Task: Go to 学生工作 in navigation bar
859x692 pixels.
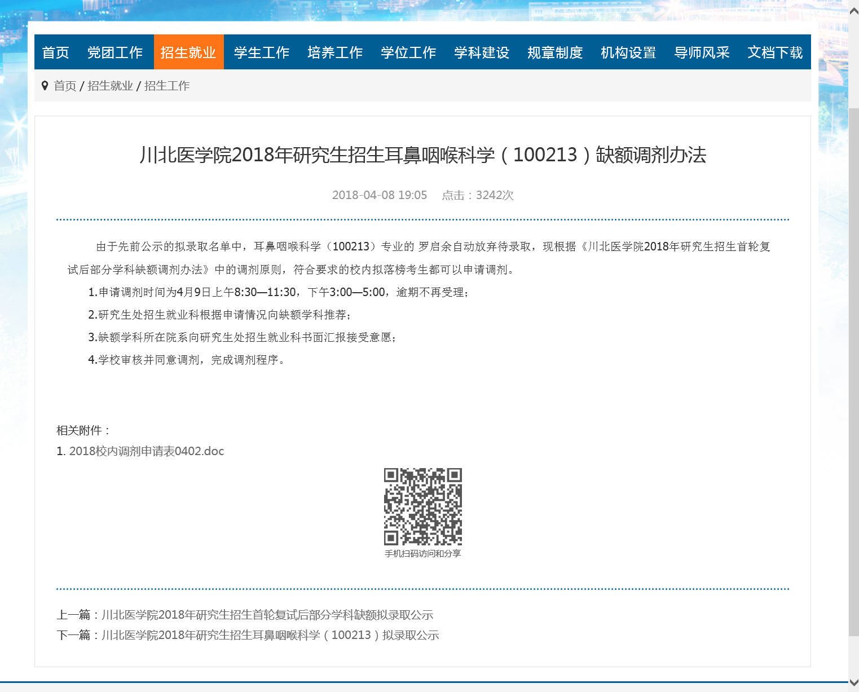Action: point(262,52)
